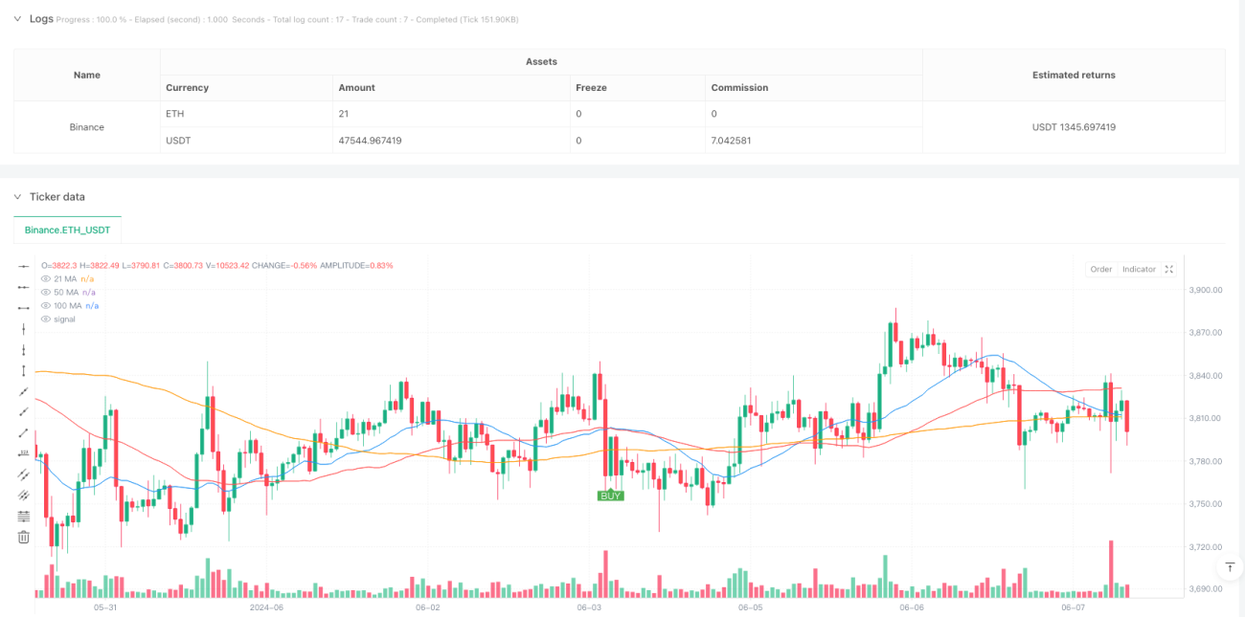1245x617 pixels.
Task: Select the vertical segment drawing tool
Action: (24, 370)
